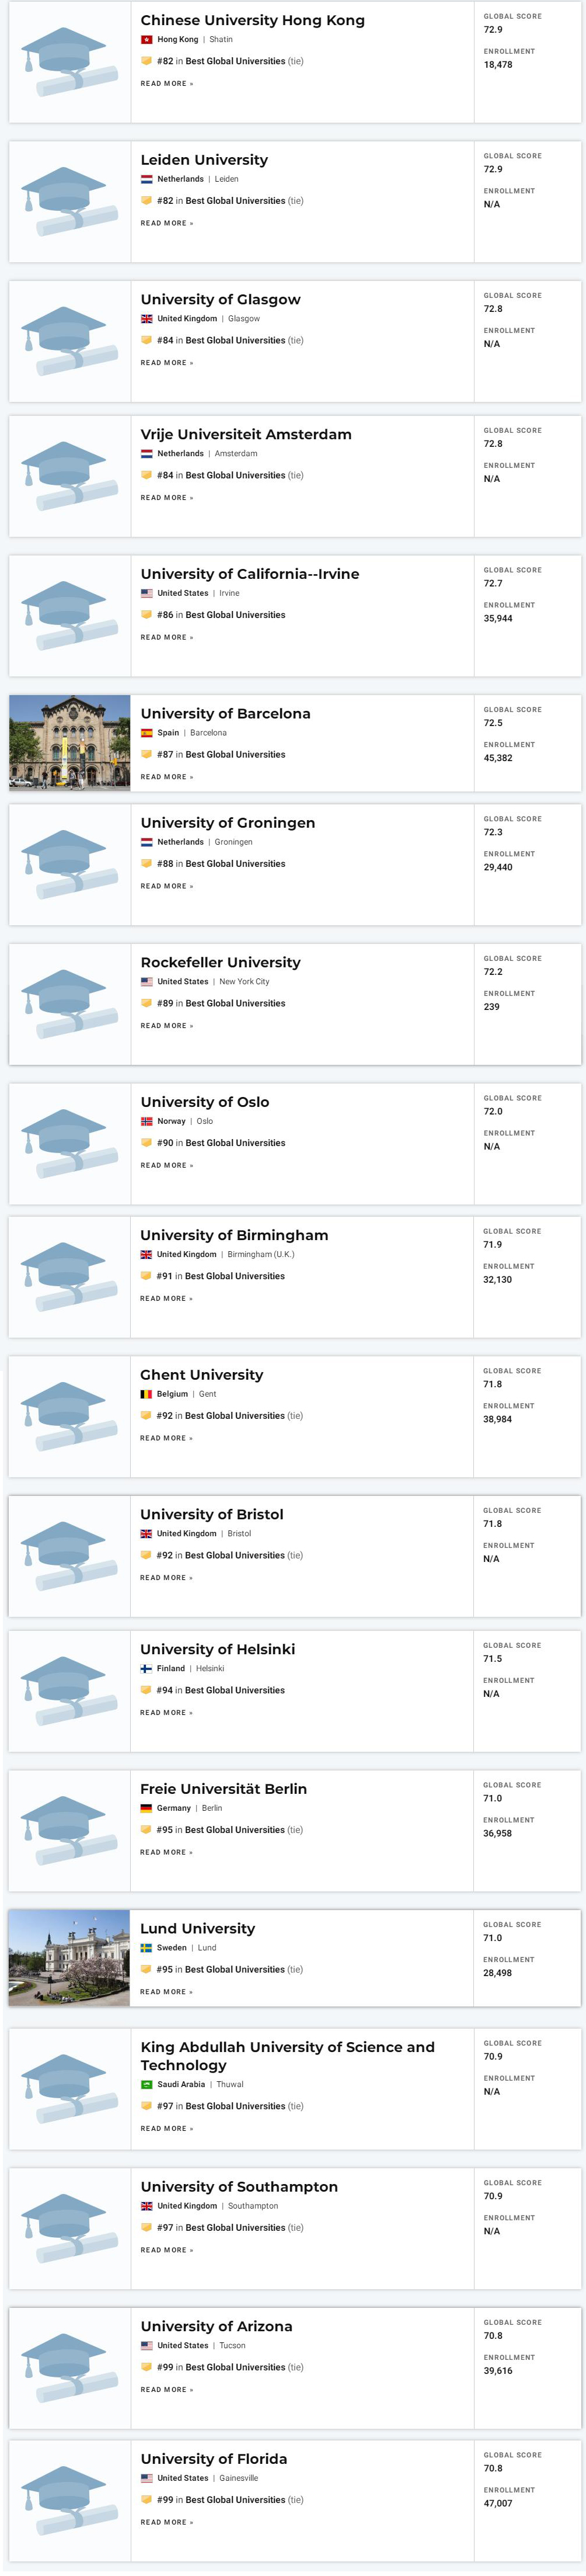Open the University of California--Irvine title link

[249, 574]
